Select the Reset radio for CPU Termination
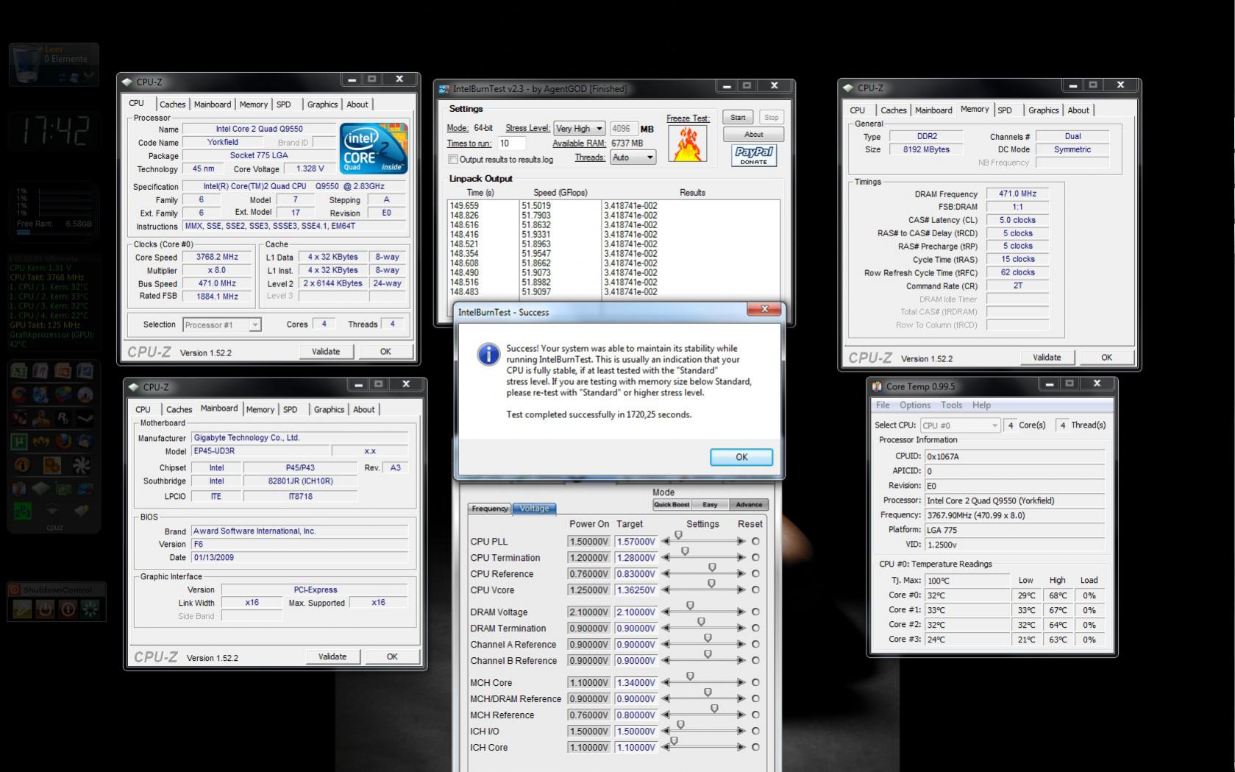 click(755, 557)
